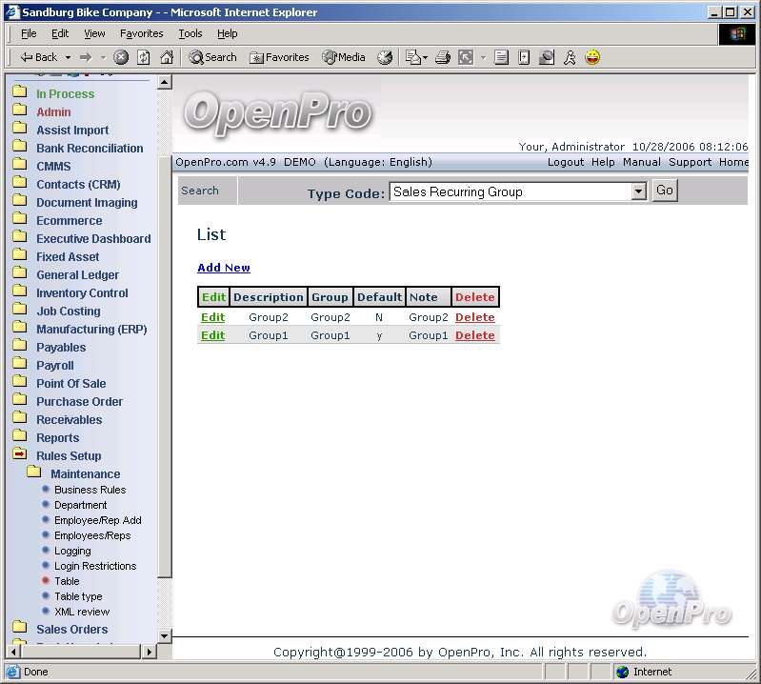This screenshot has width=761, height=684.
Task: Open the History icon in toolbar
Action: click(x=385, y=57)
